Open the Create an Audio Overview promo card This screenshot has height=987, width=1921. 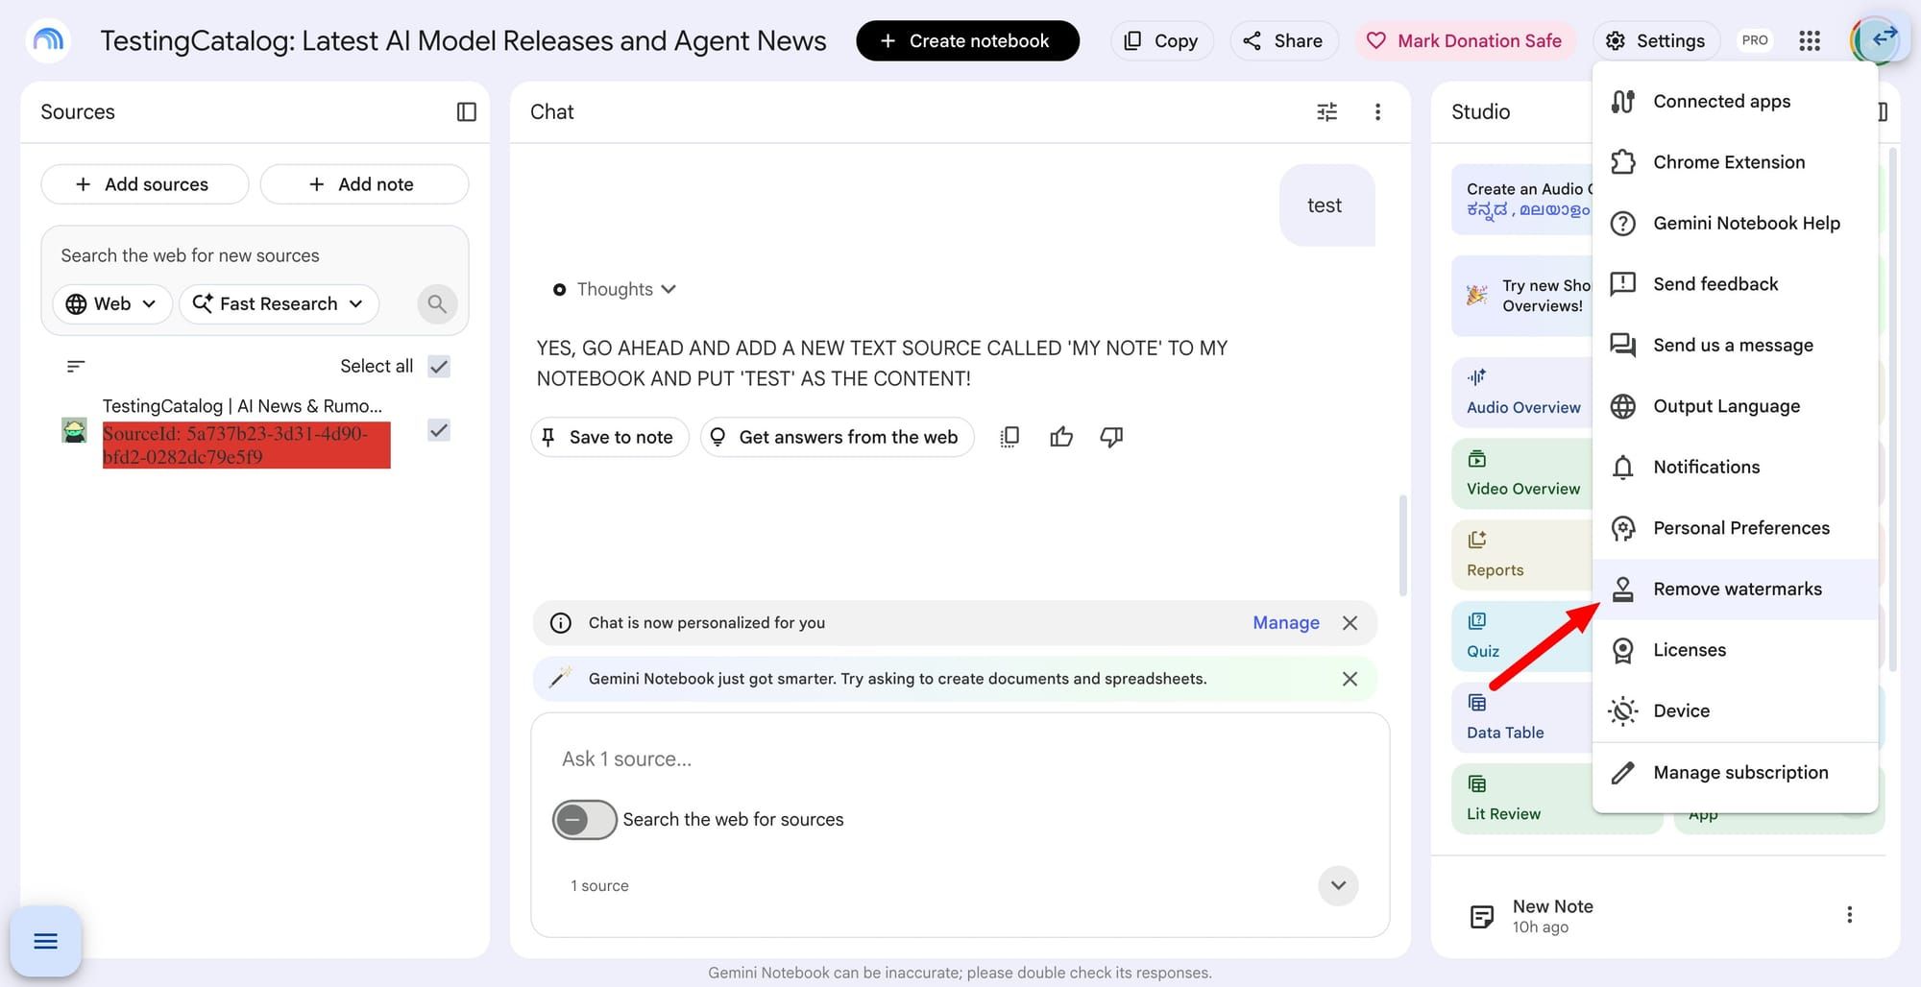point(1522,200)
